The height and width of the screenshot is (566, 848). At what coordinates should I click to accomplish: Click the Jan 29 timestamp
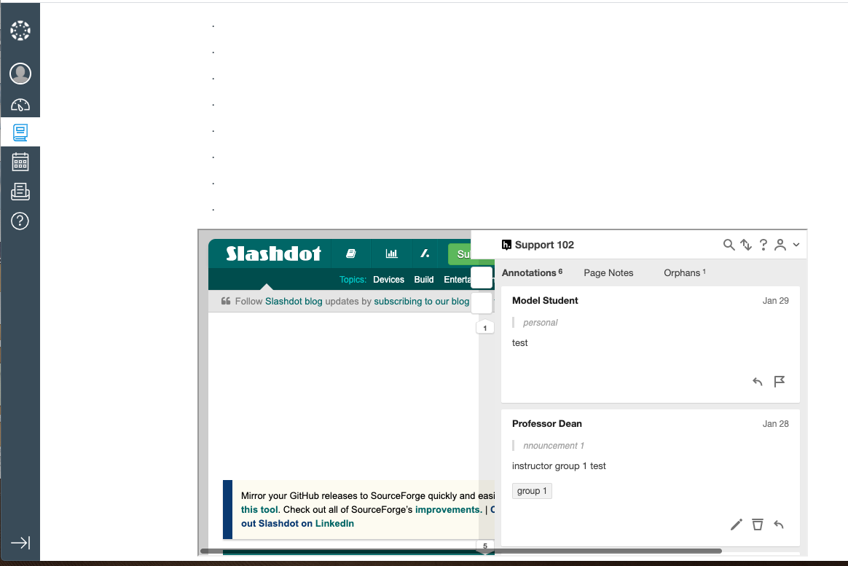(776, 301)
